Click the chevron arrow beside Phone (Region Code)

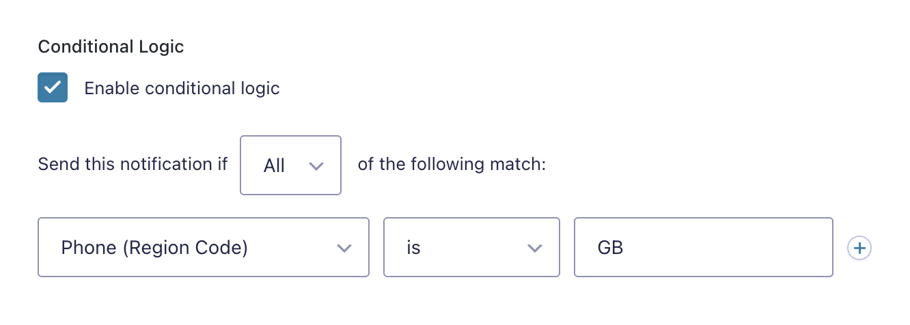coord(344,248)
